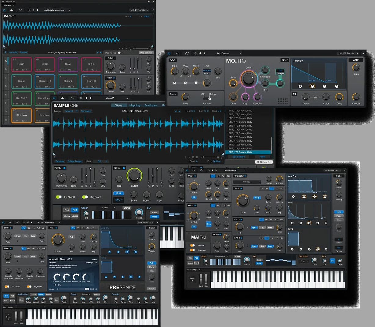Image resolution: width=375 pixels, height=327 pixels.
Task: Click All Notes Off button
Action: [x=264, y=162]
